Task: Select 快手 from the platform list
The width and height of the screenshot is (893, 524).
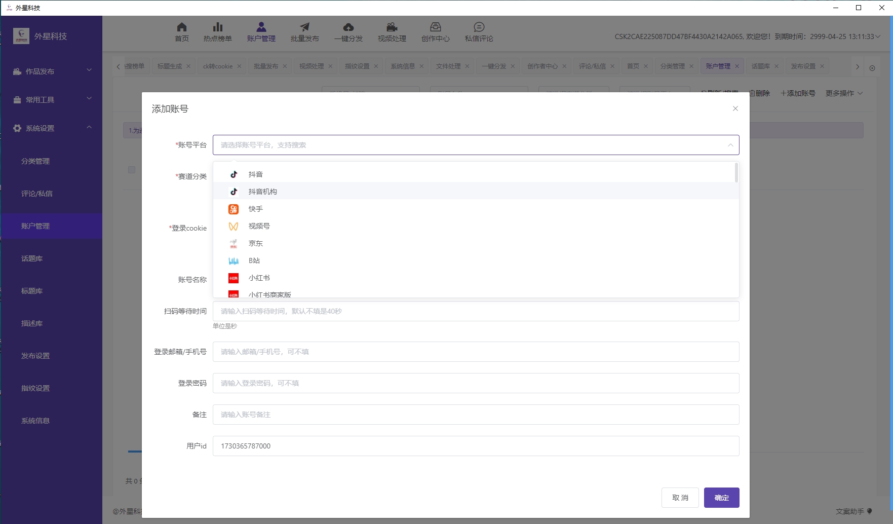Action: (256, 209)
